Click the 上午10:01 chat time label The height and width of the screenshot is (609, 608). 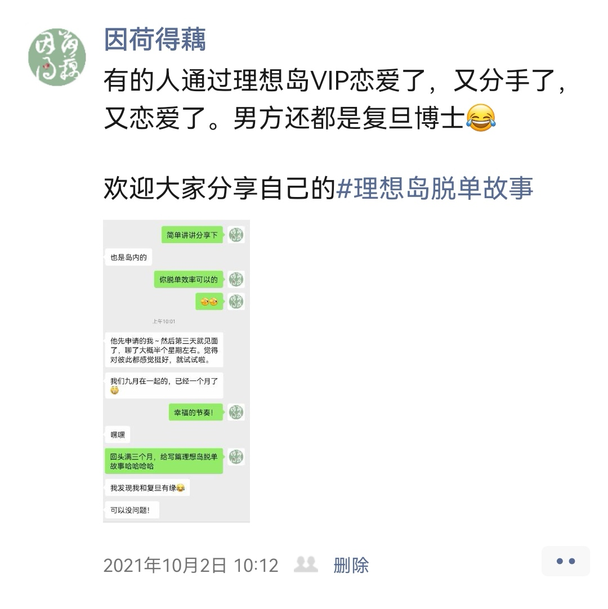point(164,321)
